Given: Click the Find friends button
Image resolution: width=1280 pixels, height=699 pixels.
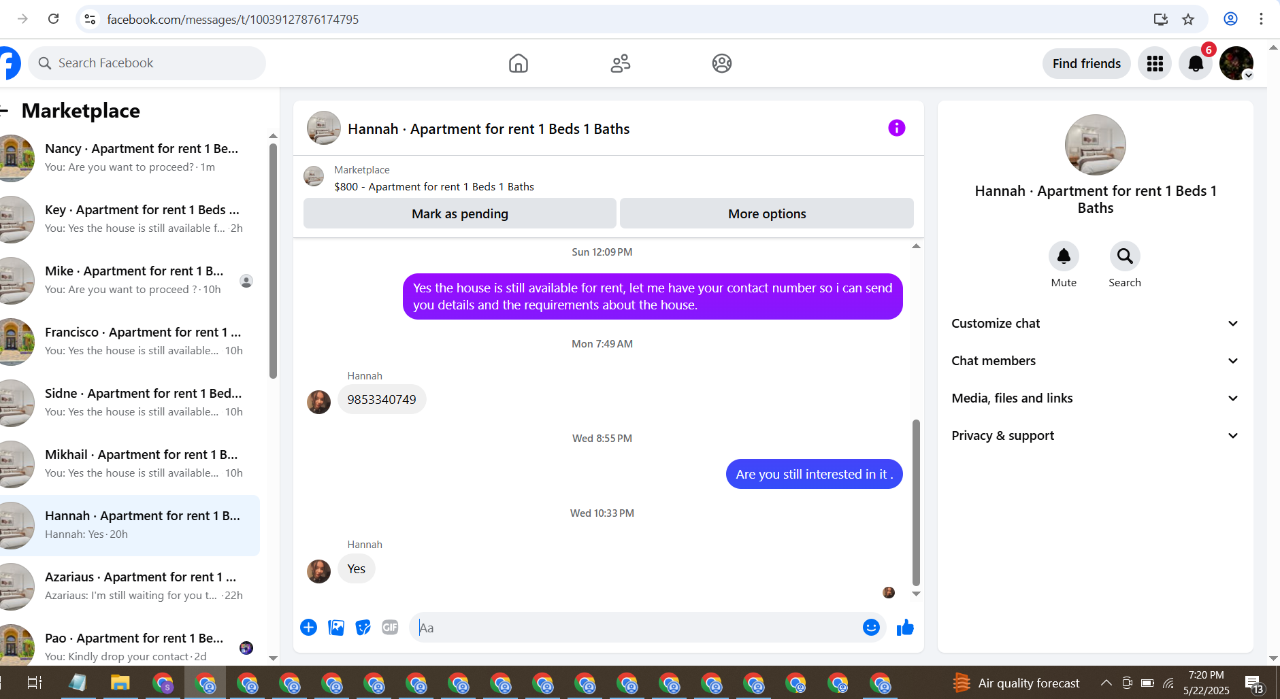Looking at the screenshot, I should tap(1087, 63).
